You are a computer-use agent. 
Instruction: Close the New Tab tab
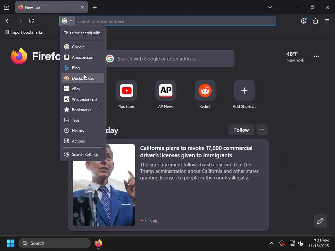82,7
